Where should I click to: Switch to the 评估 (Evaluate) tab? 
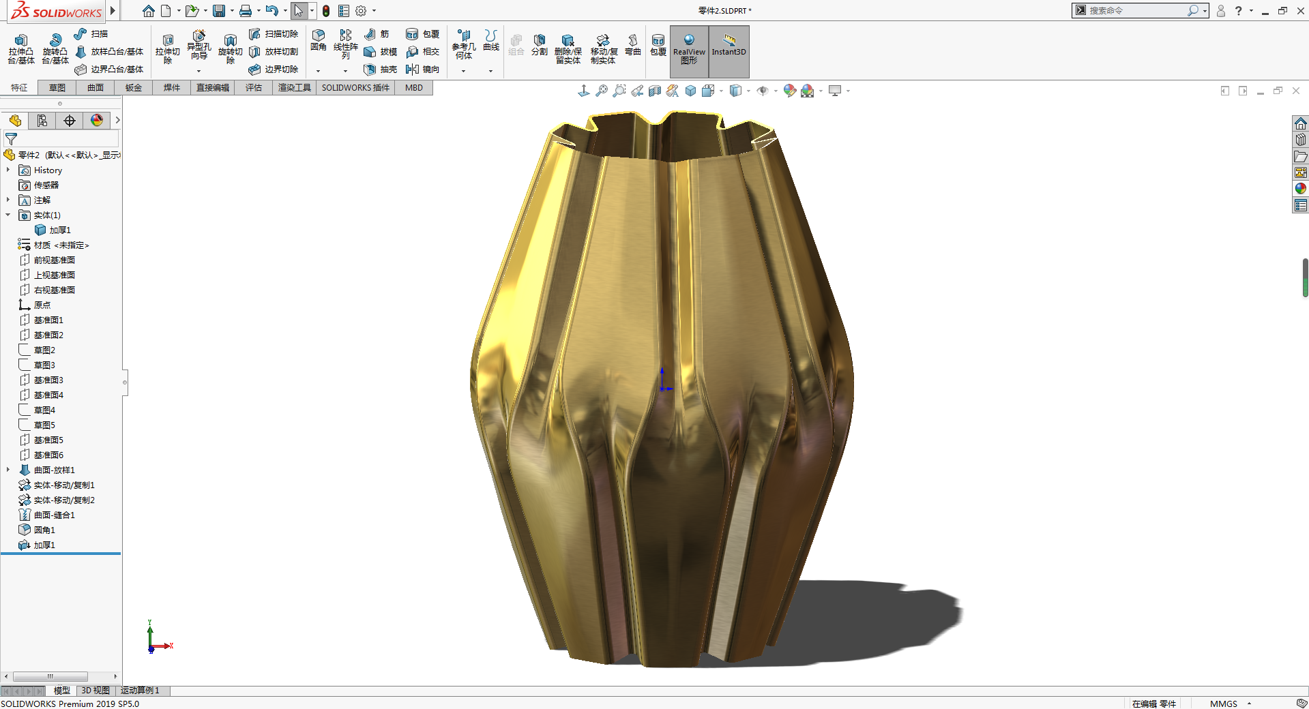(254, 88)
